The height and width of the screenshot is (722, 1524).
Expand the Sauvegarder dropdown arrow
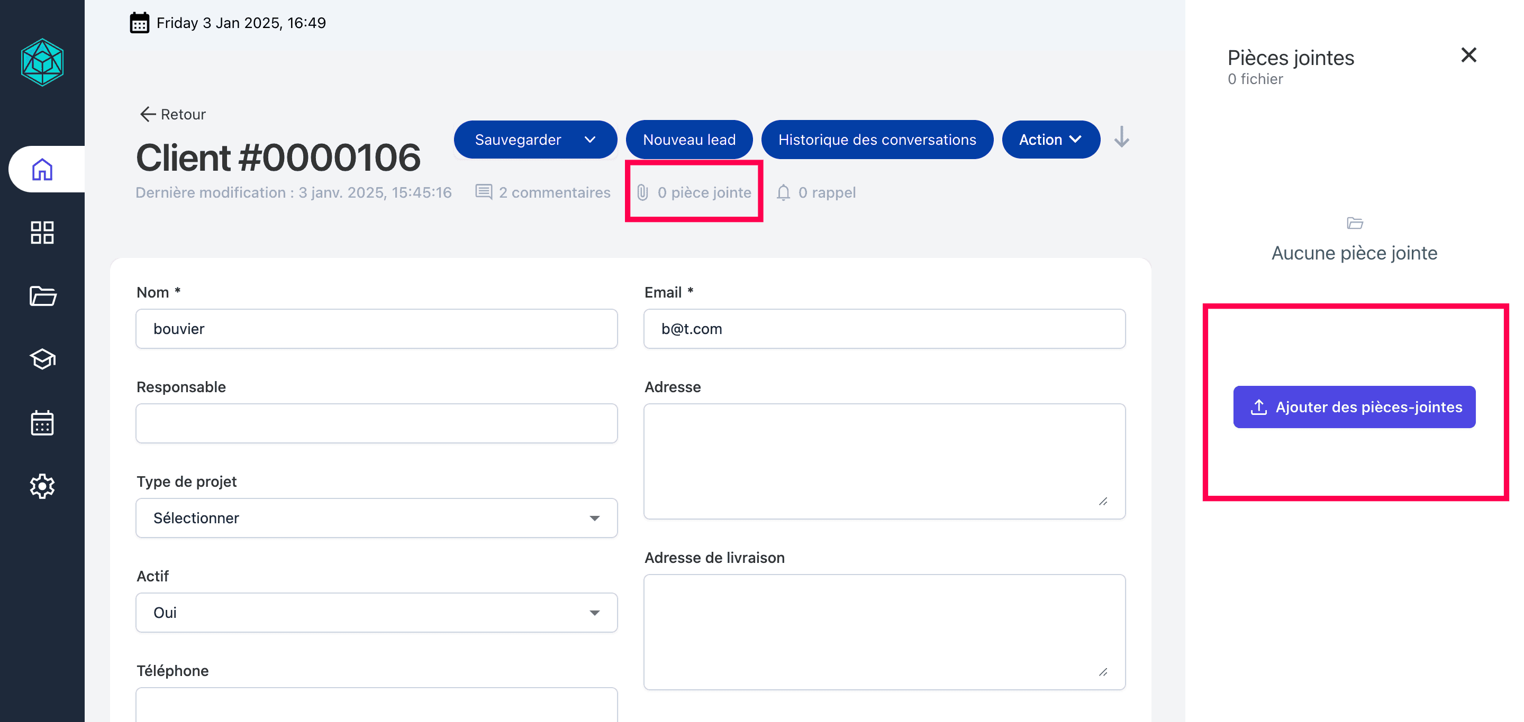click(590, 140)
